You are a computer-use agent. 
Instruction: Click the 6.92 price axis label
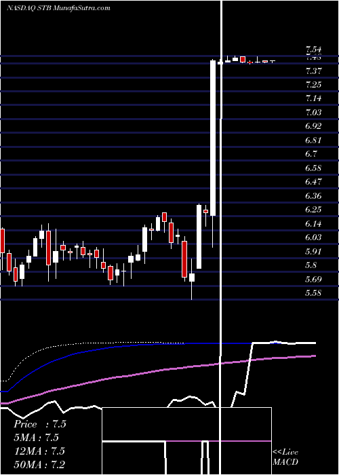(x=313, y=126)
